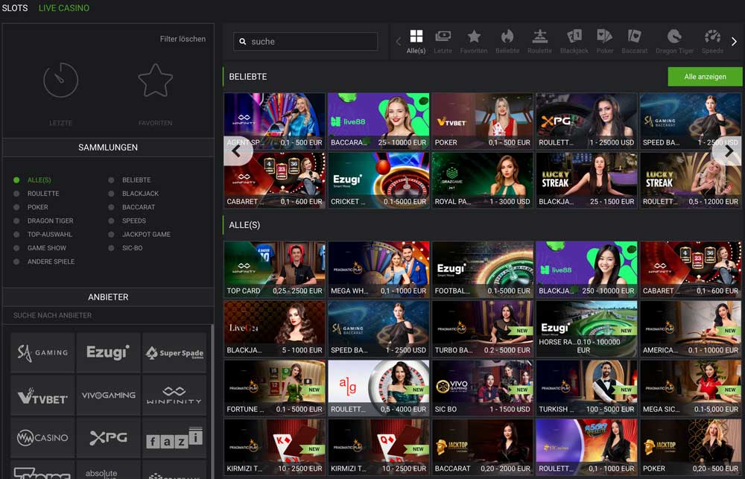Open next page of Beliebte games carousel

click(x=728, y=150)
